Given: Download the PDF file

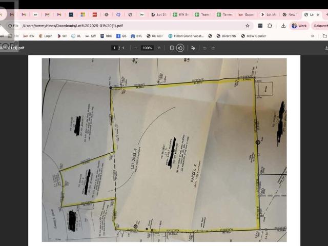Looking at the screenshot, I should tap(326, 48).
